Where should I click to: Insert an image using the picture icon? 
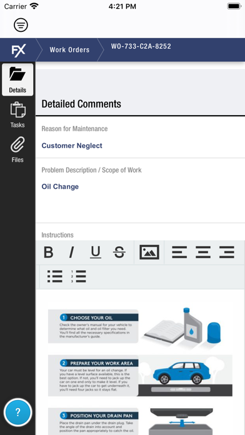pos(149,252)
